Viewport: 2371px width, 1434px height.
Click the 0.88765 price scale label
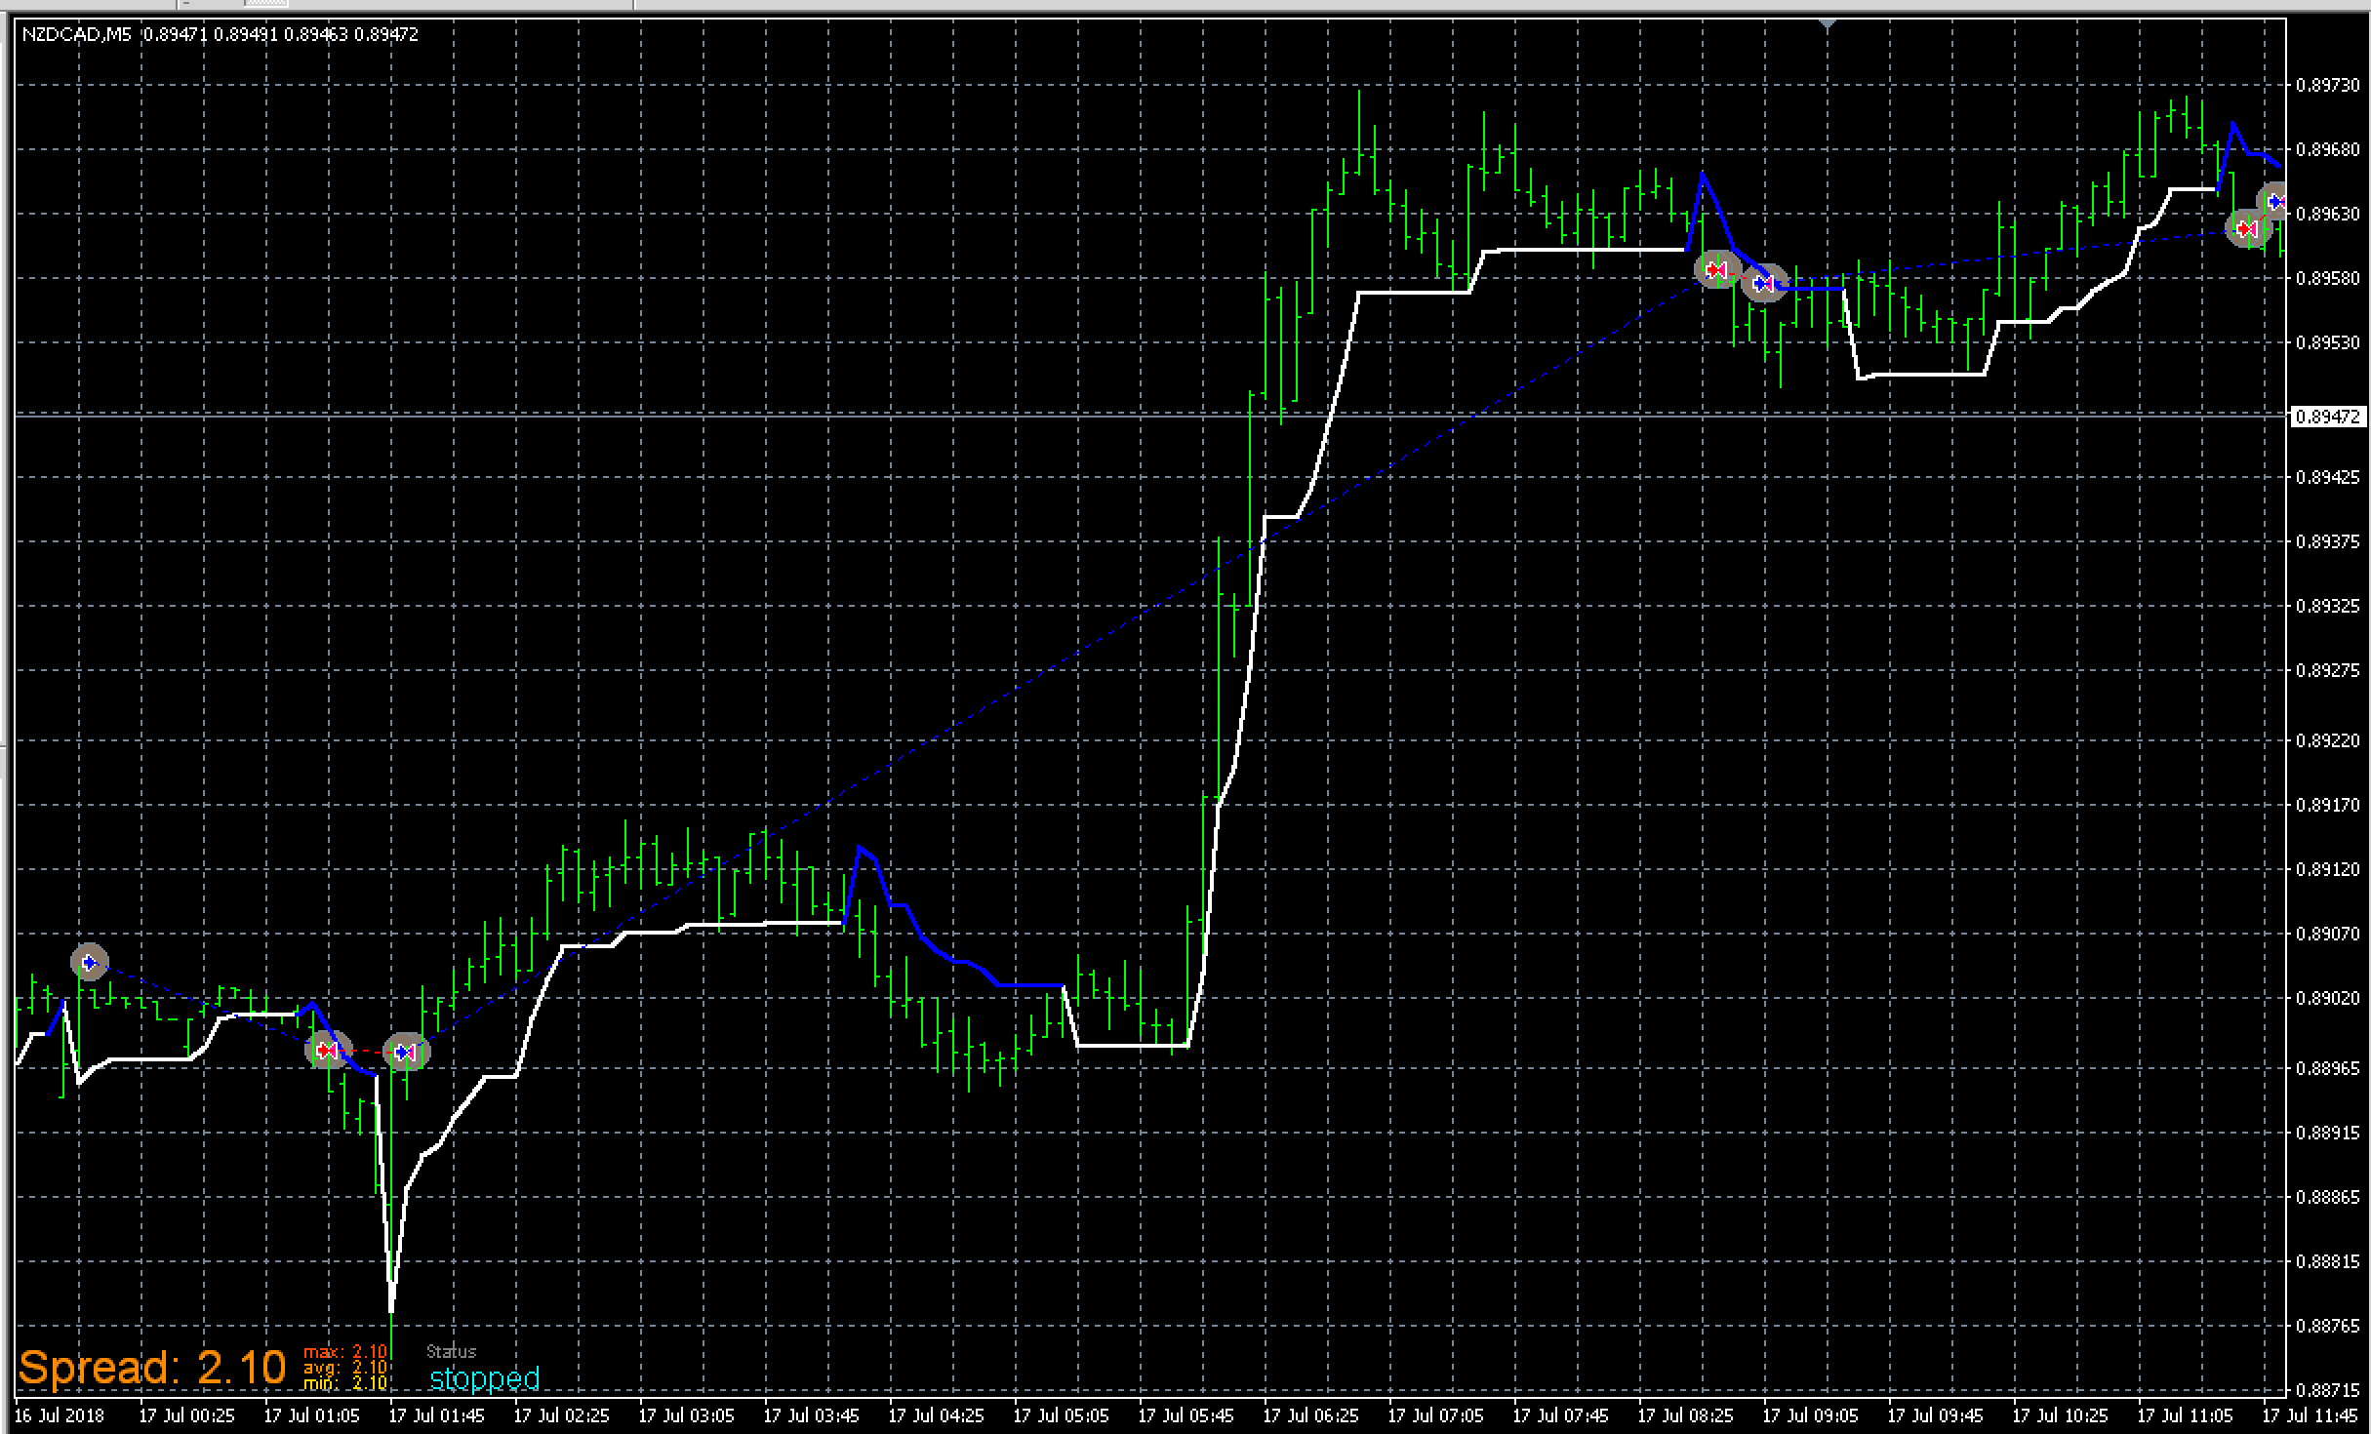pos(2327,1326)
